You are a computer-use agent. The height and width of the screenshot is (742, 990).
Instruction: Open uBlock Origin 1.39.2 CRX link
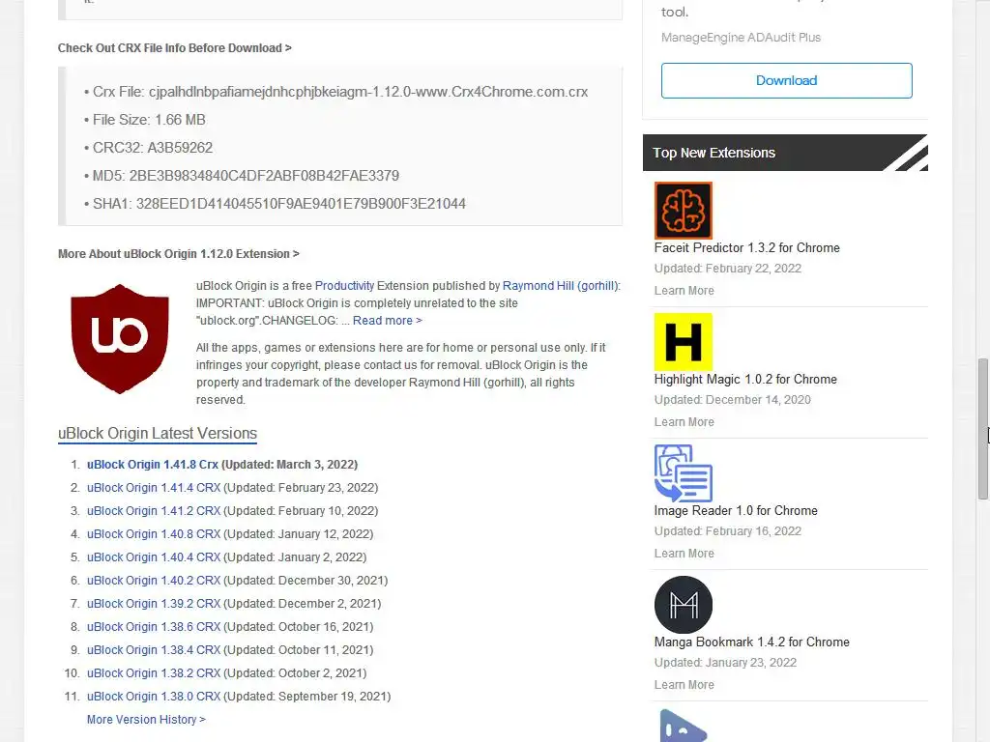pyautogui.click(x=154, y=604)
